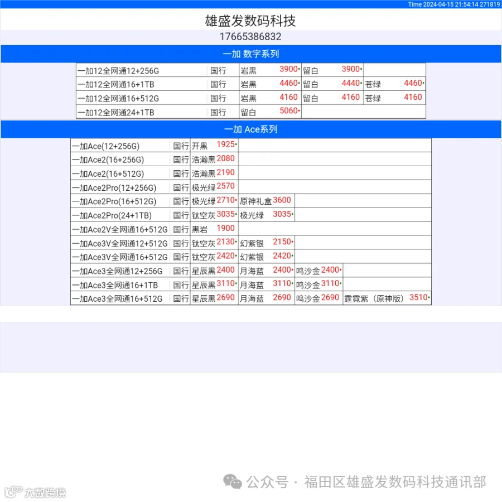Select the Time 2024-04-15 timestamp text
This screenshot has width=502, height=502.
point(453,4)
